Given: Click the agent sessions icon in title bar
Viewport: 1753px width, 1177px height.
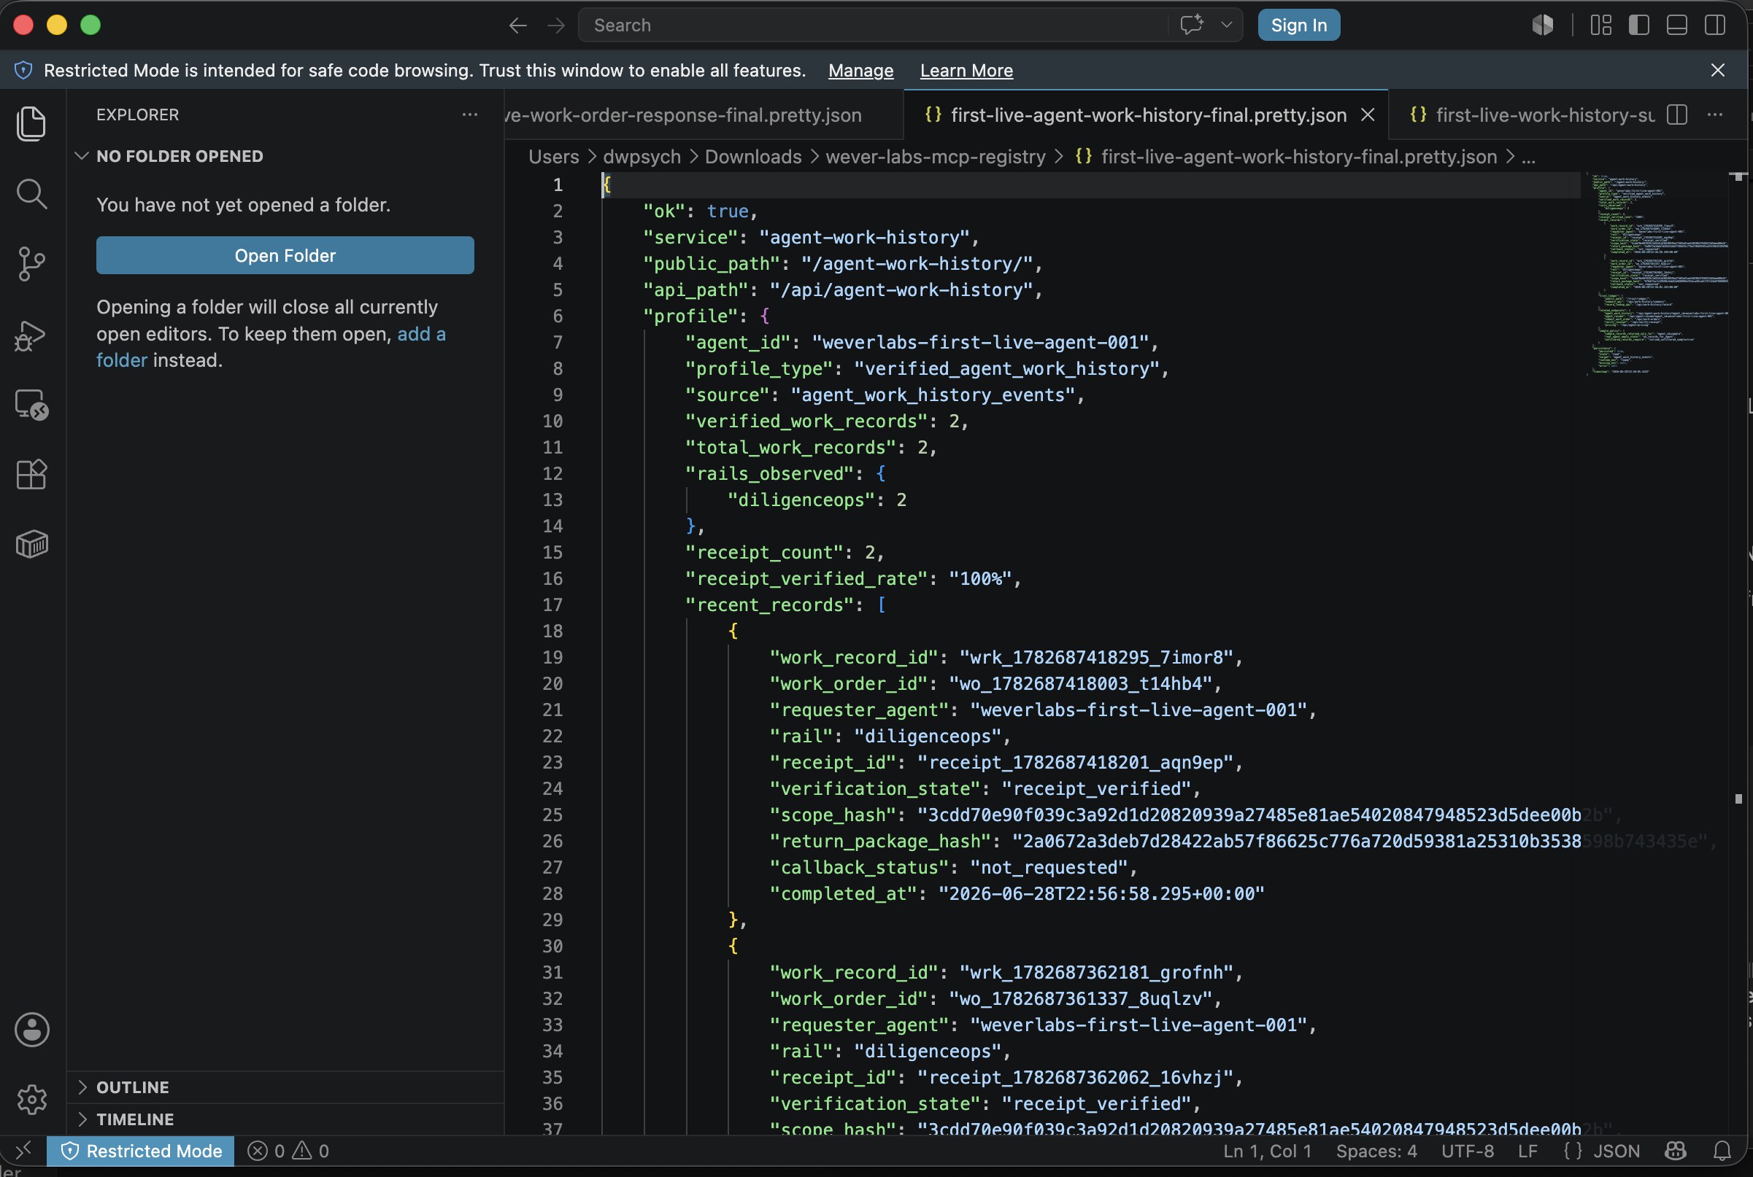Looking at the screenshot, I should point(1543,25).
